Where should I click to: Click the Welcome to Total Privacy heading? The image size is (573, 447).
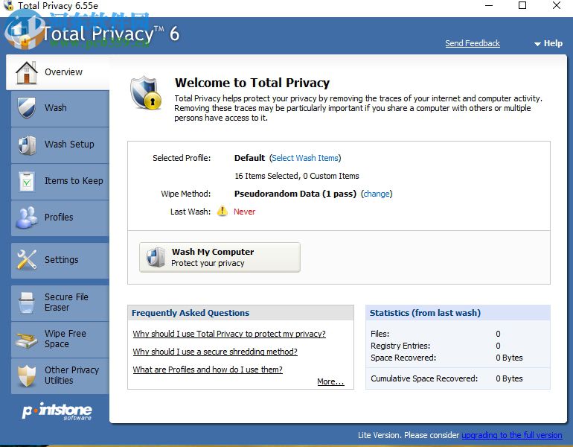[252, 83]
